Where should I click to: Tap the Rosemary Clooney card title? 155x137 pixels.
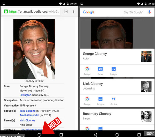coord(97,114)
